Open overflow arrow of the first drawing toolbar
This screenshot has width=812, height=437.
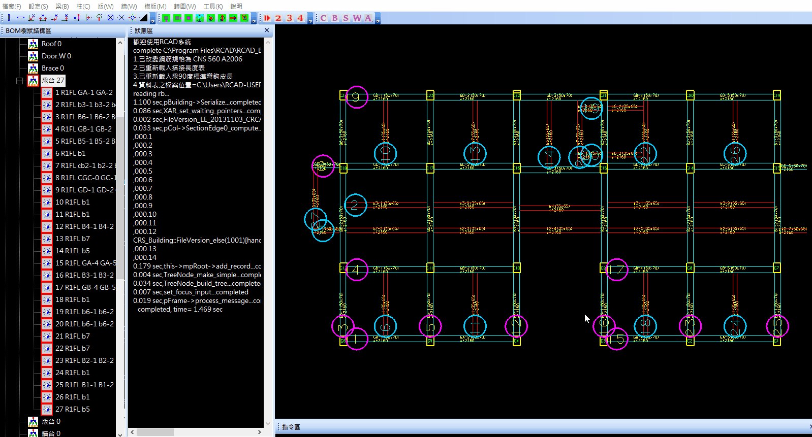tap(153, 19)
